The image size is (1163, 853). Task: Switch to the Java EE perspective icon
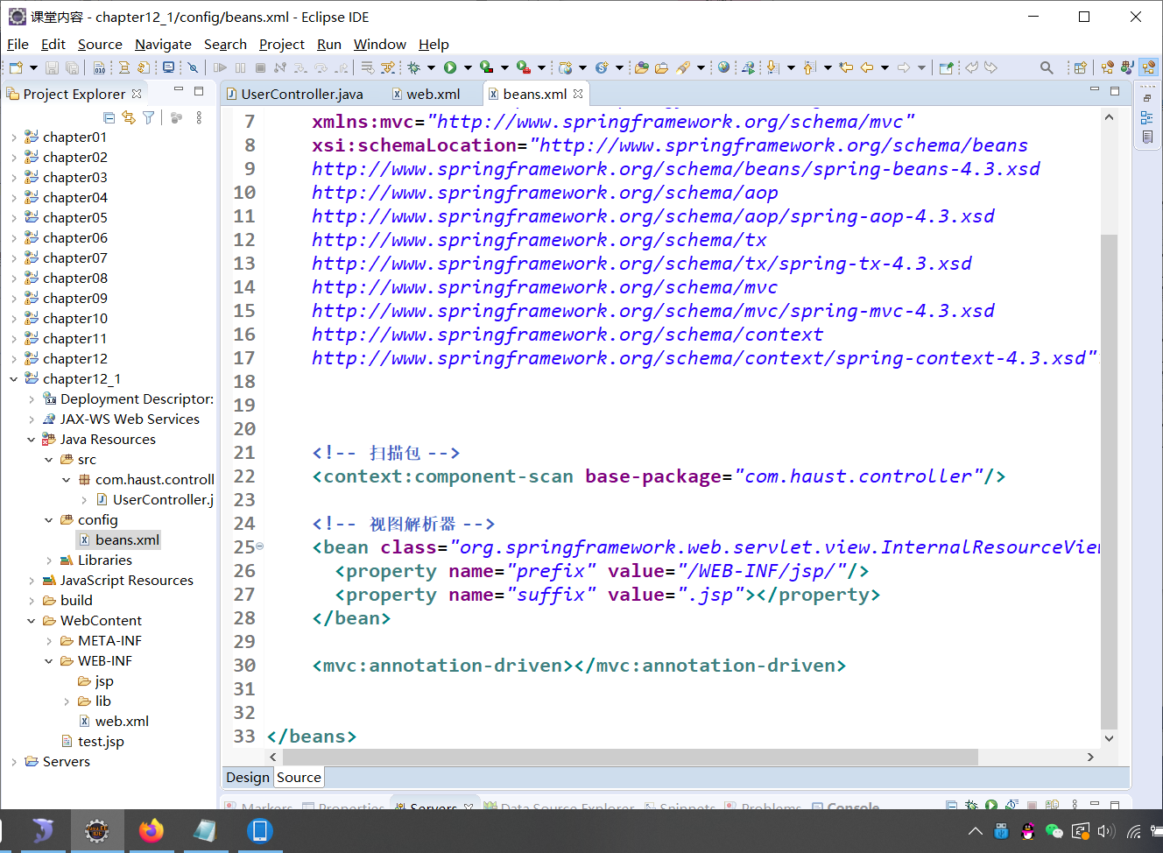pos(1148,67)
